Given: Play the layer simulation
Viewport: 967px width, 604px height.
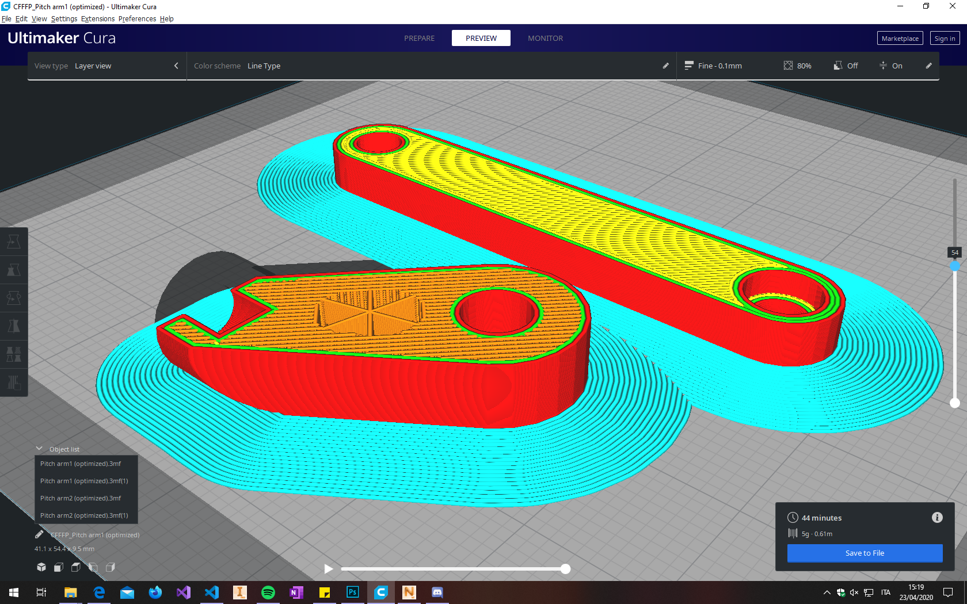Looking at the screenshot, I should (x=328, y=569).
